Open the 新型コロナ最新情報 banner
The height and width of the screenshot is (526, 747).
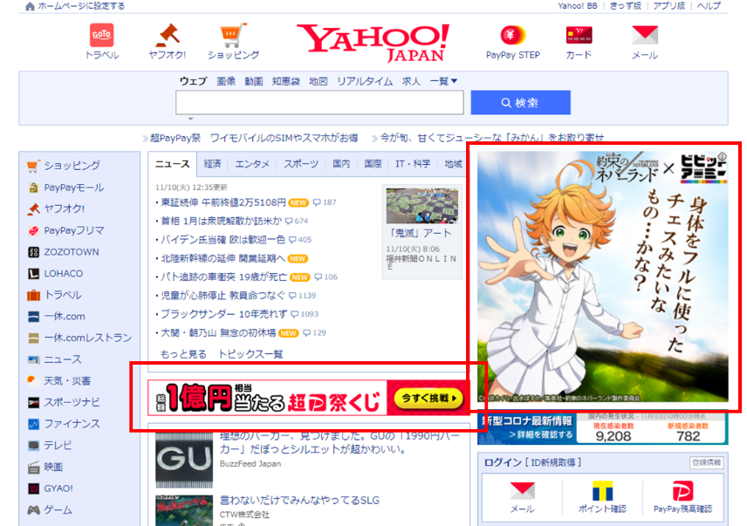pyautogui.click(x=602, y=428)
